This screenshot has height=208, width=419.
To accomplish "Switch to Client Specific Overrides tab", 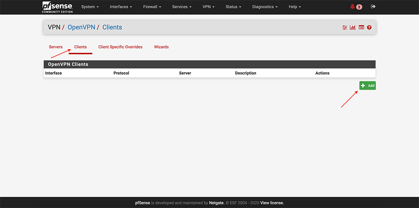I will [x=120, y=47].
